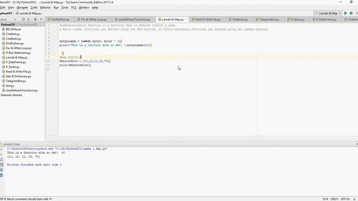Open the Project view type dropdown
Screen dimensions: 358x201
(x=15, y=20)
